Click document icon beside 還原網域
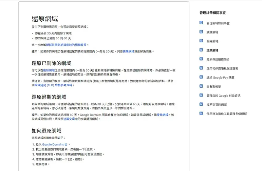 201,50
